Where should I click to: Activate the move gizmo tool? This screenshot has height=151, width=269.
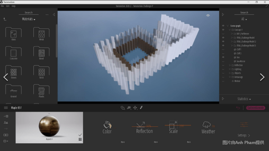(135, 108)
